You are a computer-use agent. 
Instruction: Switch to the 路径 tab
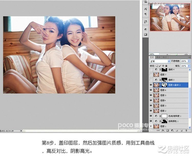coord(165,57)
